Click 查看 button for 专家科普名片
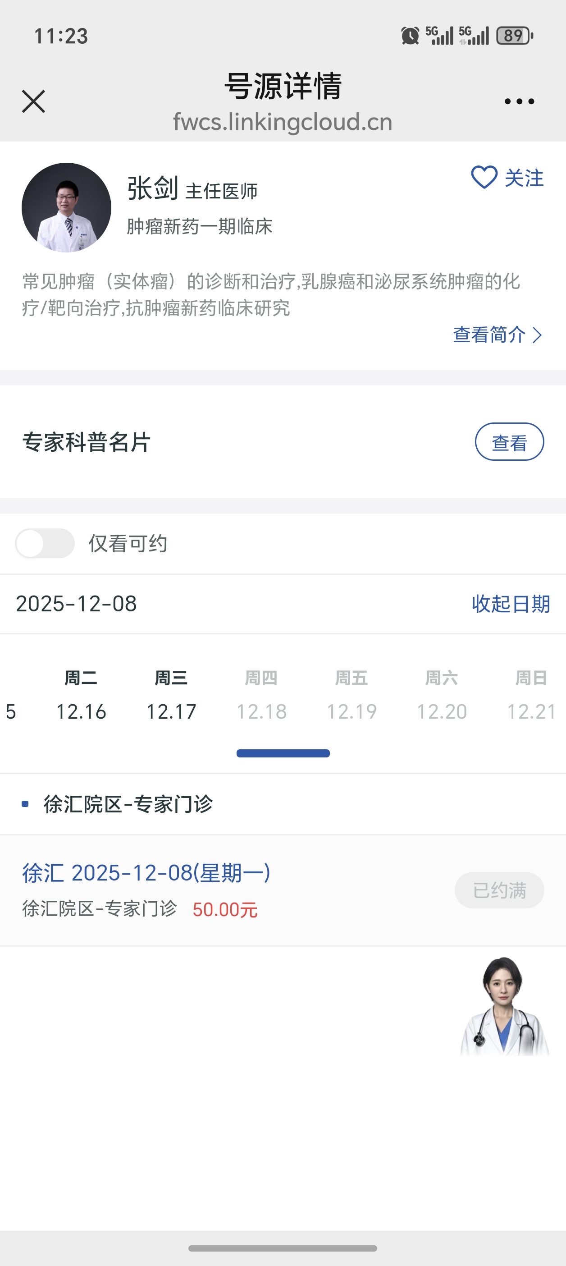This screenshot has height=1266, width=566. (509, 442)
